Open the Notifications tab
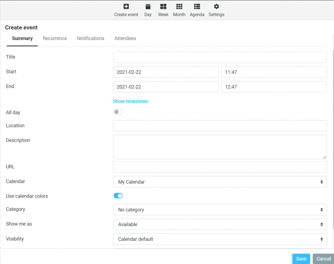 [91, 38]
